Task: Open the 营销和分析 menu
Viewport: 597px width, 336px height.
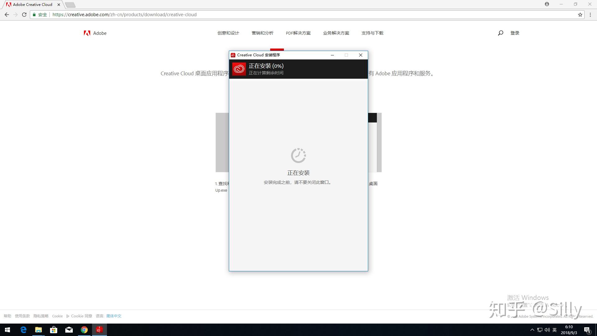Action: (262, 33)
